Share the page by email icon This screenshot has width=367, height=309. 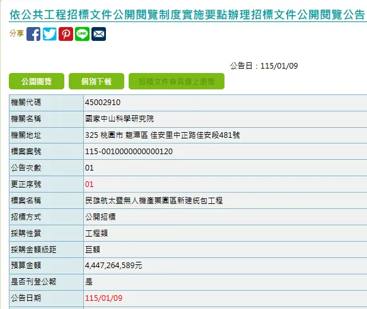[98, 34]
